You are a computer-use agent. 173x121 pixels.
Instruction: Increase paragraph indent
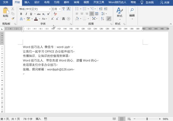[106, 9]
